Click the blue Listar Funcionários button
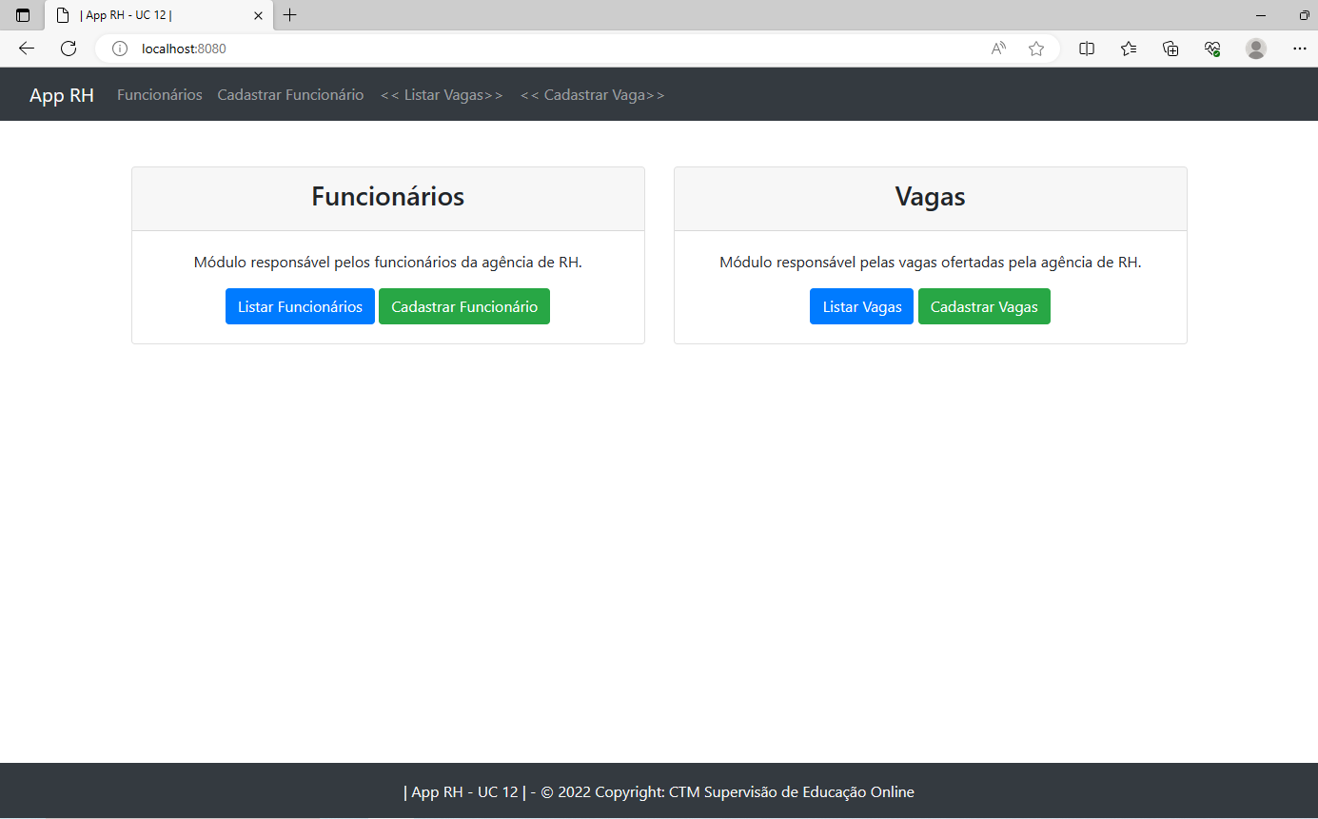1318x819 pixels. [x=300, y=306]
